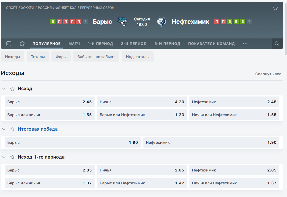Screen dimensions: 287x197
Task: Open the Показатели команд tab
Action: [x=211, y=44]
